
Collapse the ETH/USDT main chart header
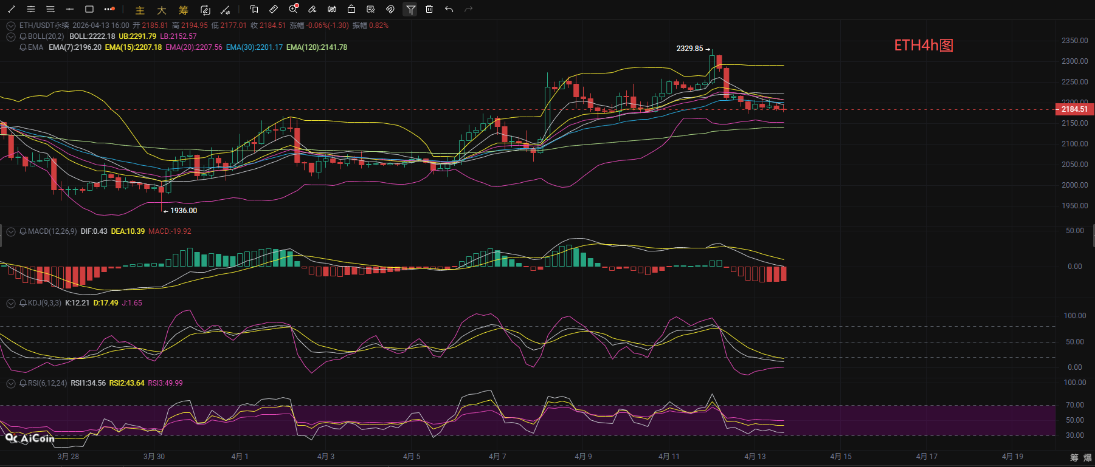11,26
